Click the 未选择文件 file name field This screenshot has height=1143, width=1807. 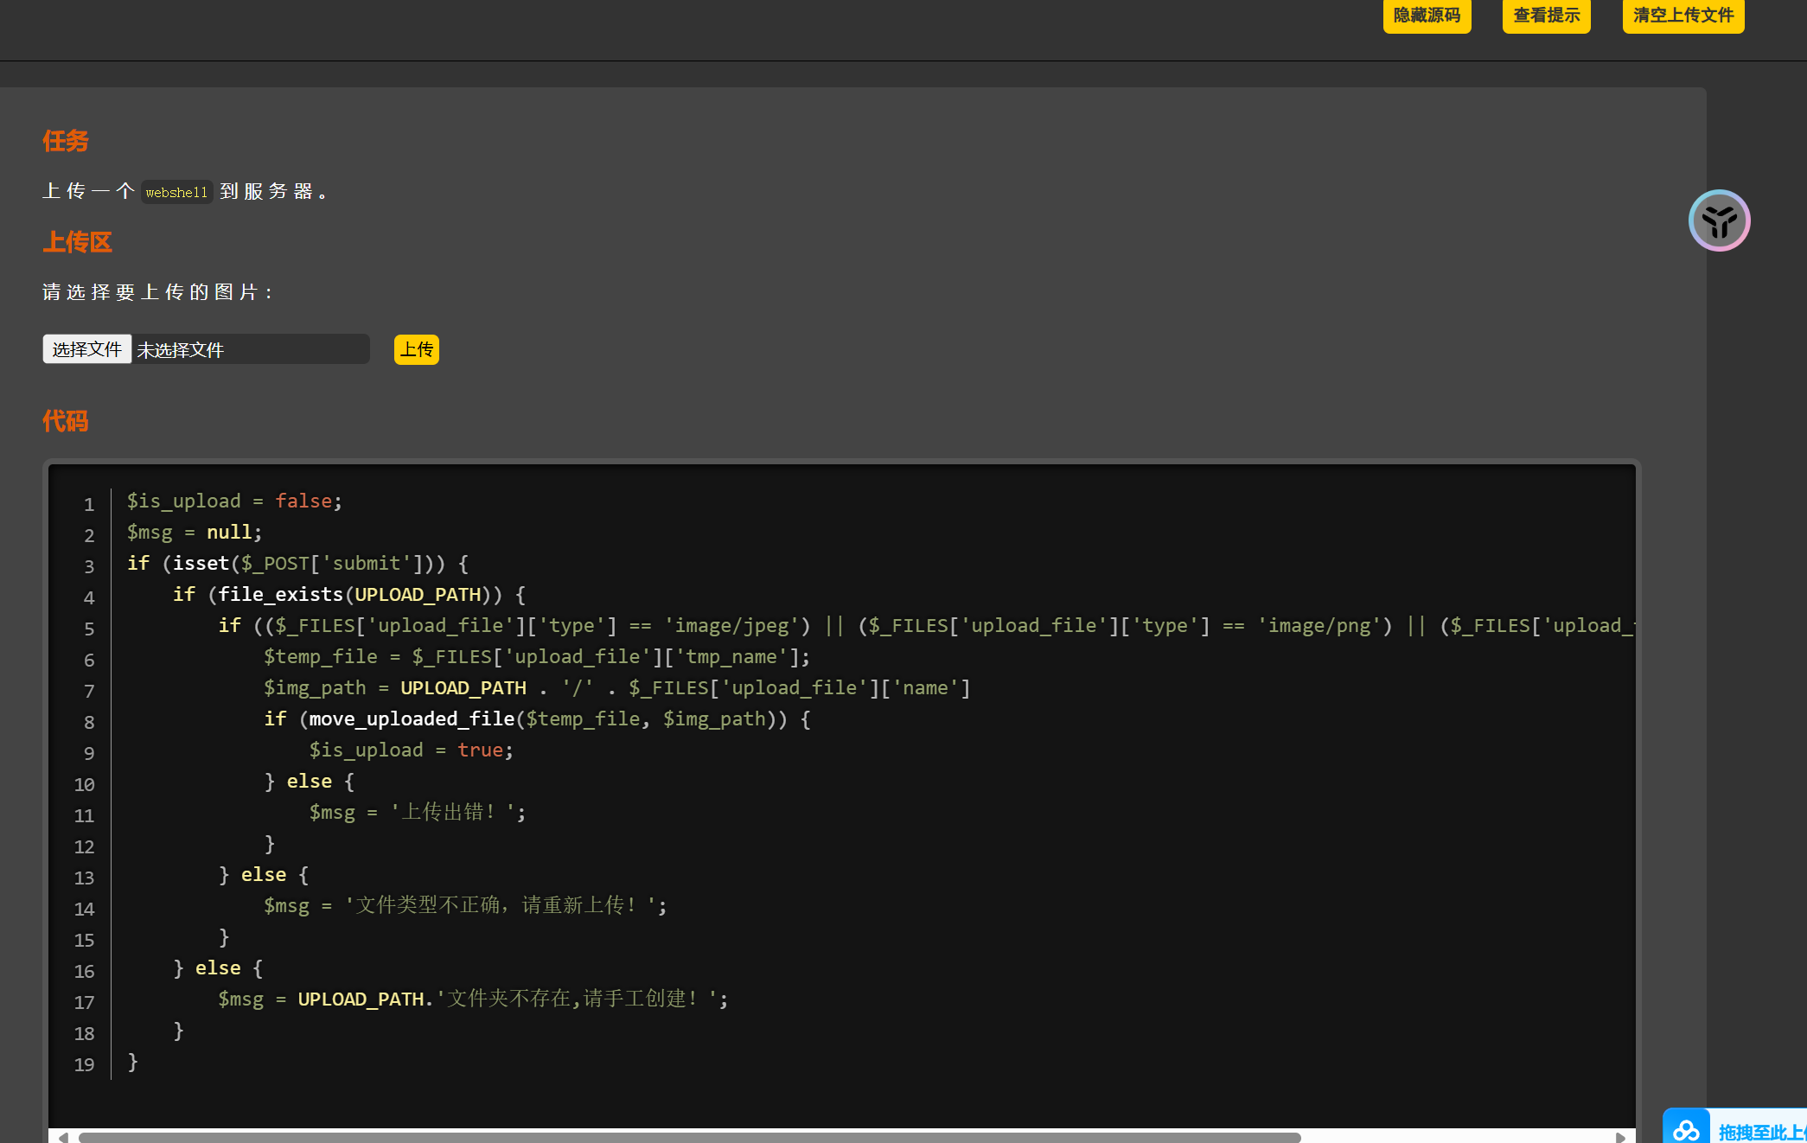tap(249, 349)
